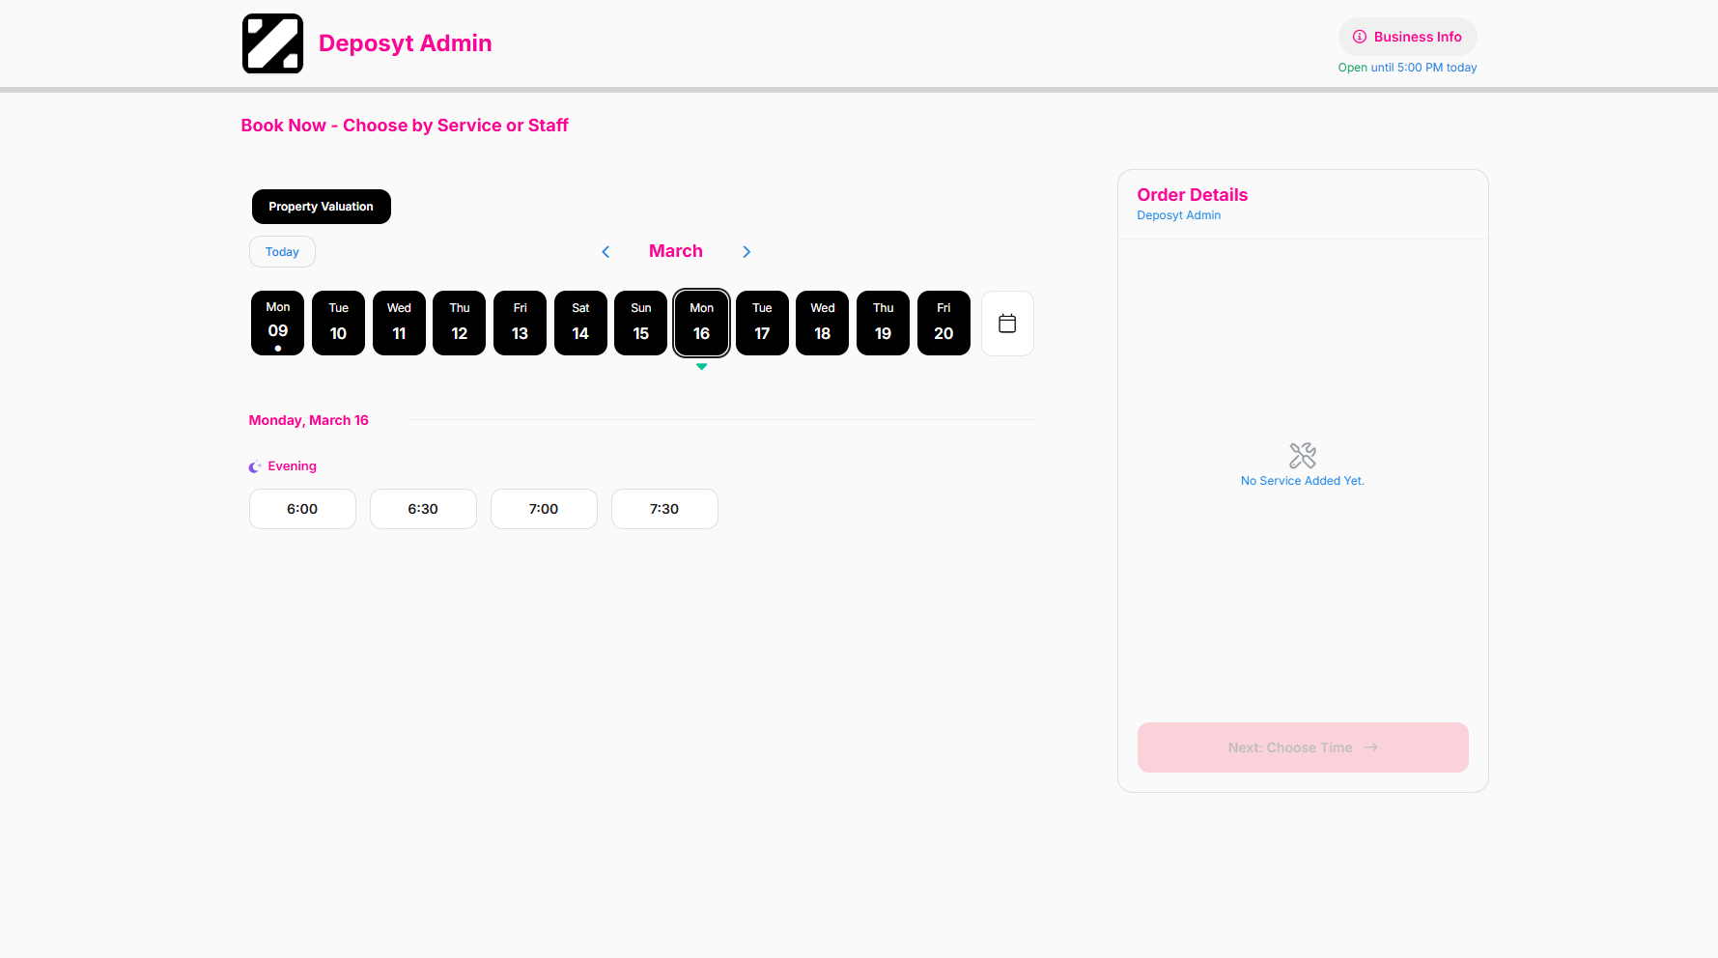Click the Deposyt Admin logo icon
Screen dimensions: 1718x958
coord(272,43)
